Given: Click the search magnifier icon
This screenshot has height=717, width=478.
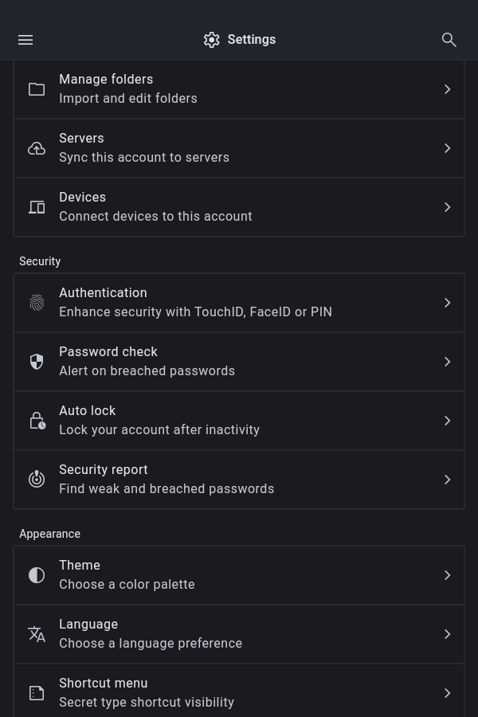Looking at the screenshot, I should pyautogui.click(x=449, y=40).
